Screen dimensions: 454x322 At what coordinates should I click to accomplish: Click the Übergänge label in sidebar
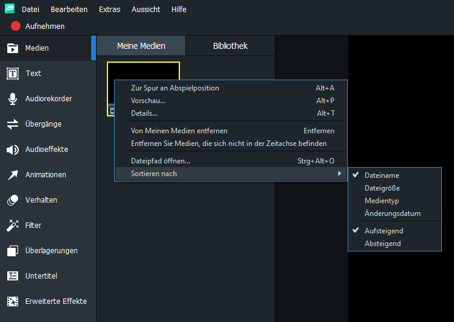[43, 124]
